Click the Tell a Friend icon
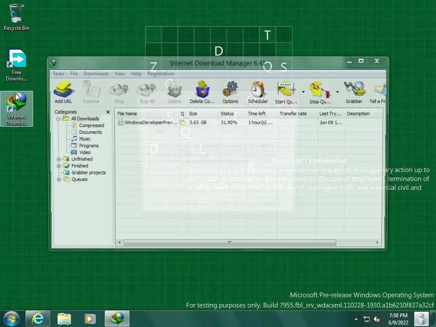This screenshot has height=327, width=436. pos(378,92)
